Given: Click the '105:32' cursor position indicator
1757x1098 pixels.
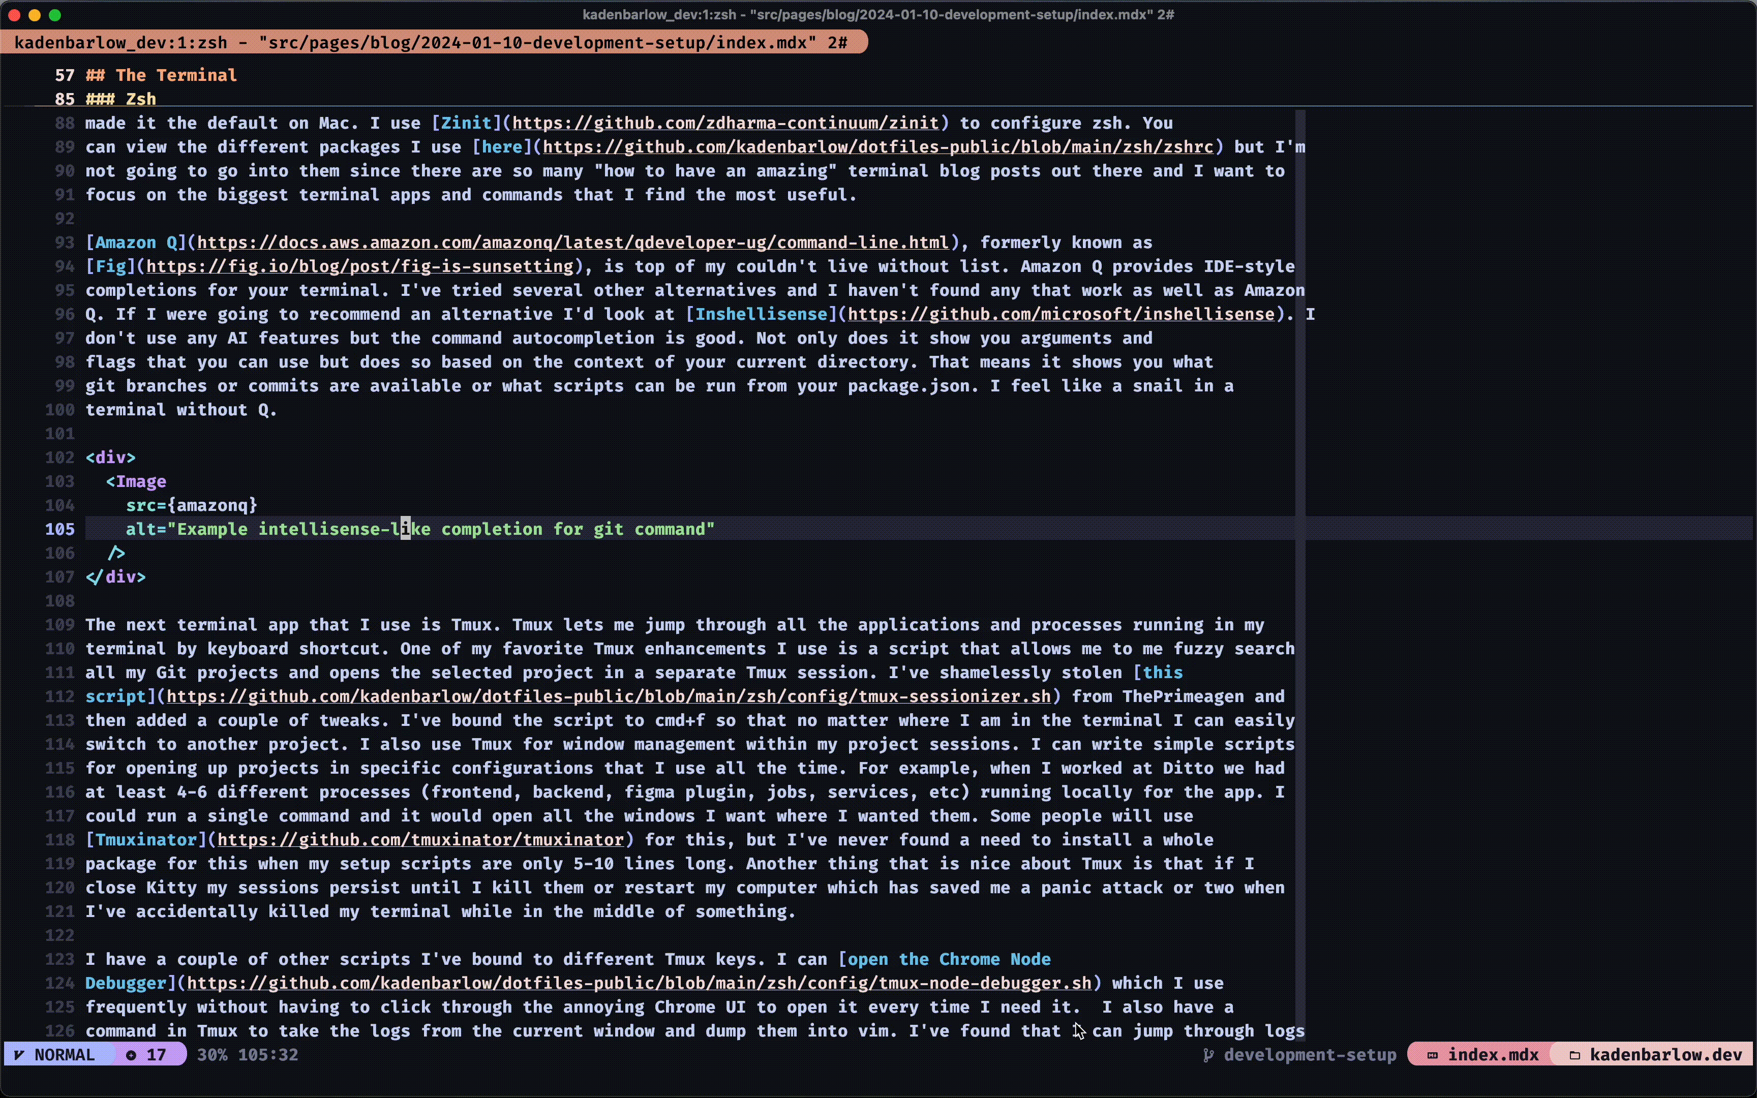Looking at the screenshot, I should pyautogui.click(x=268, y=1054).
